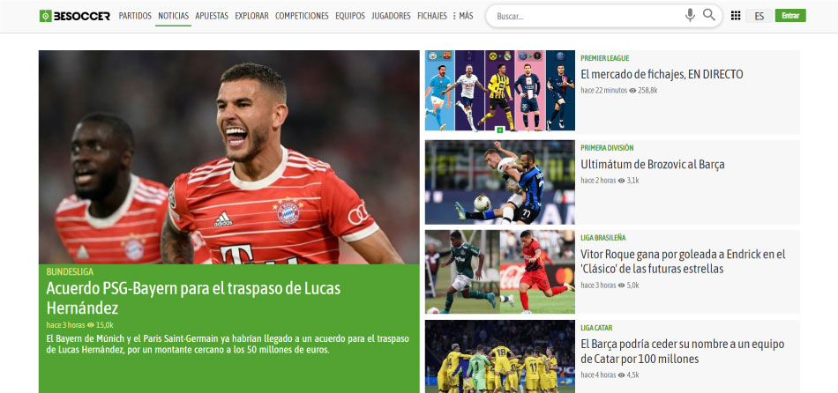Viewport: 838px width, 393px height.
Task: Go to FICHAJES page
Action: coord(432,16)
